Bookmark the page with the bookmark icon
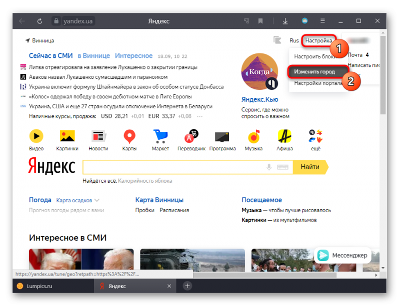The height and width of the screenshot is (306, 400). coord(260,21)
